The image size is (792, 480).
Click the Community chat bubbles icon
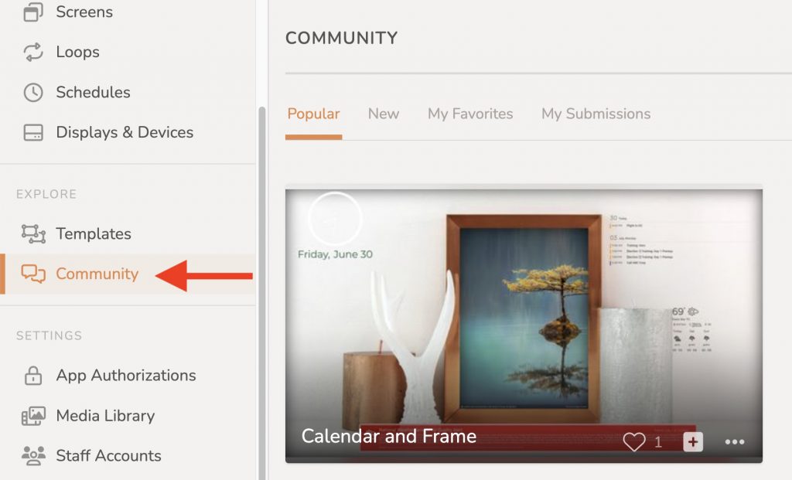(x=33, y=274)
